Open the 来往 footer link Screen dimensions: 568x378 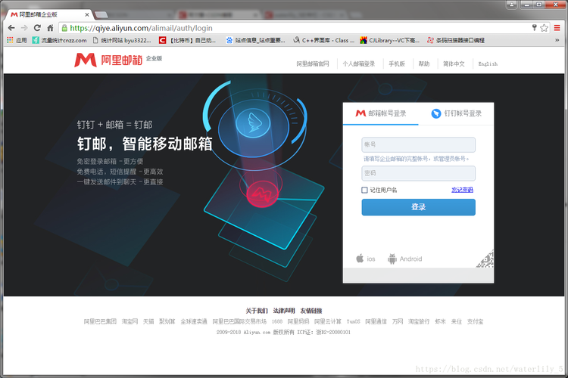click(457, 321)
